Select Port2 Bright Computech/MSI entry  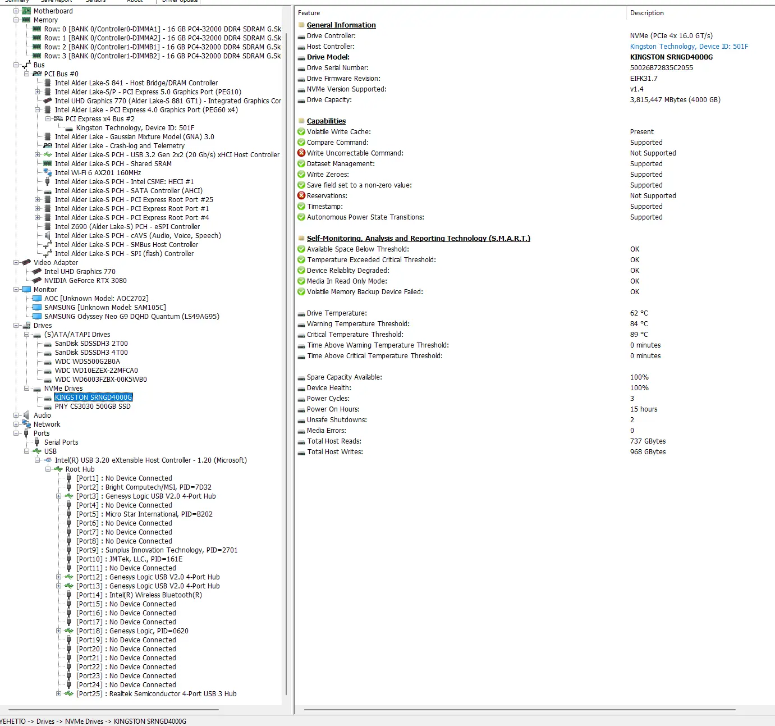pyautogui.click(x=144, y=487)
